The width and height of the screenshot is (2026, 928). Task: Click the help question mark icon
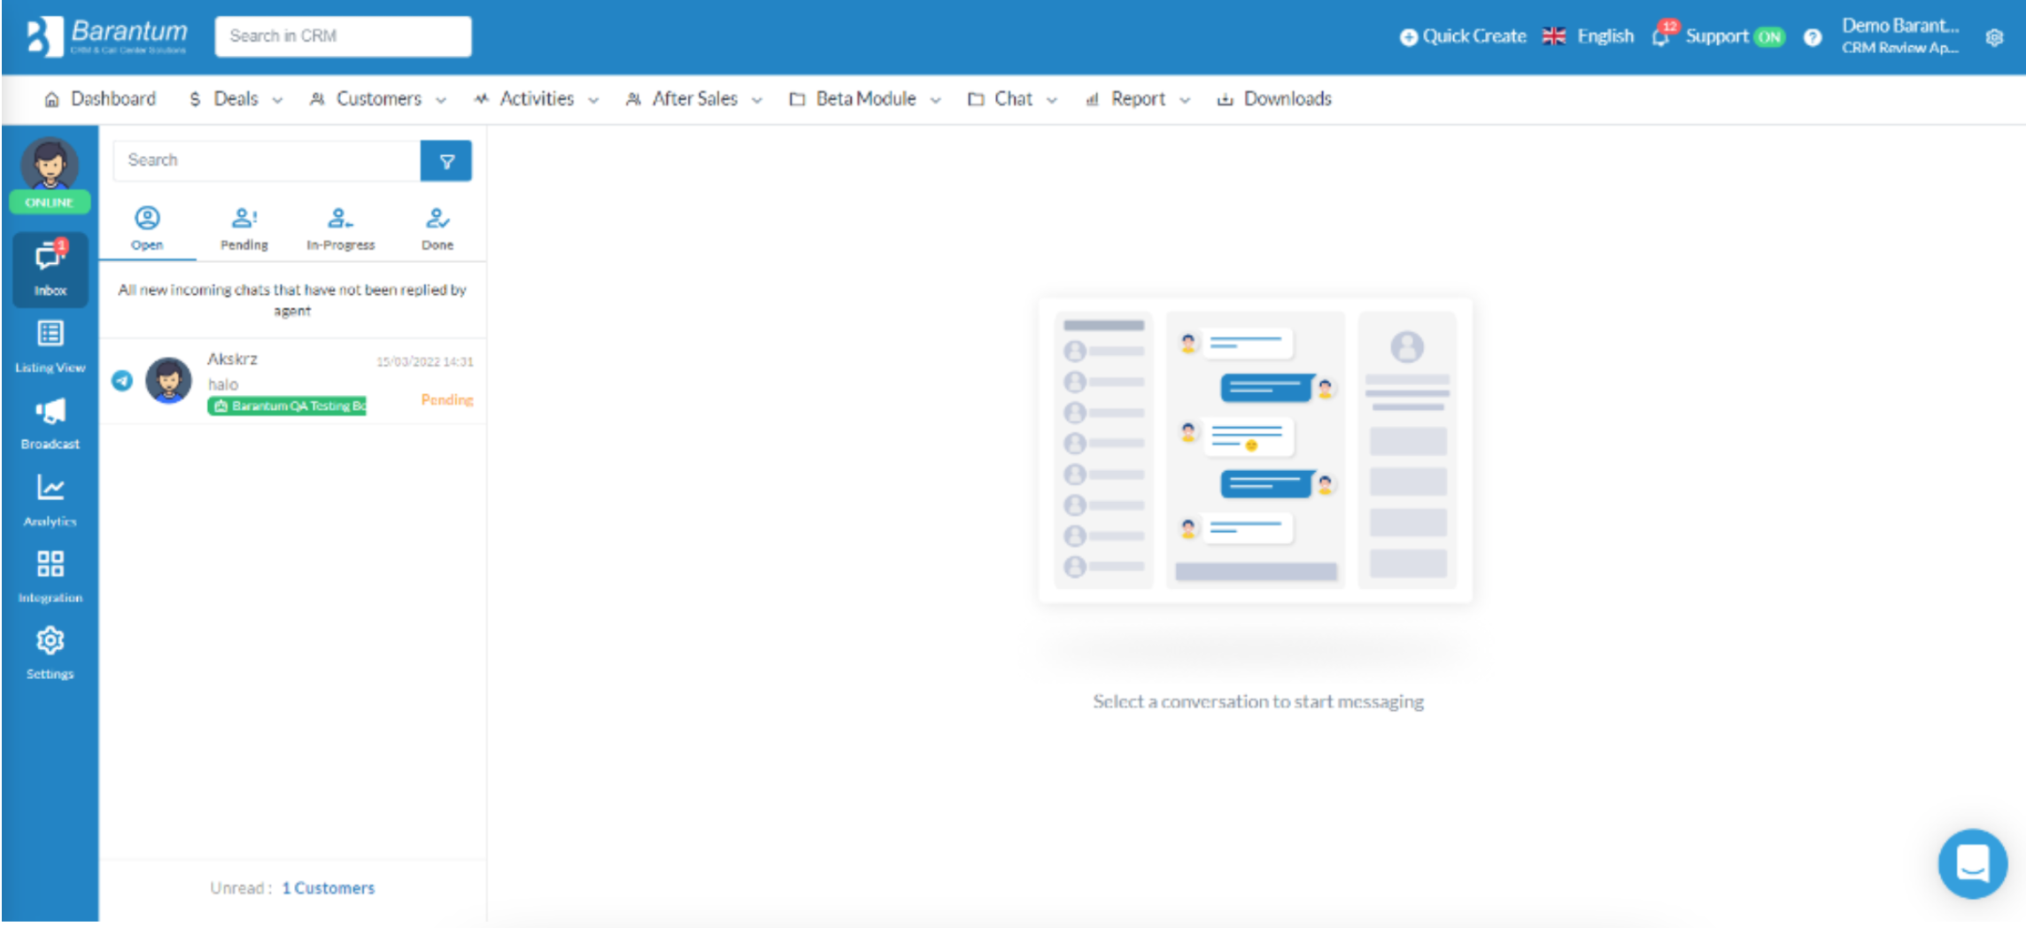[1813, 37]
